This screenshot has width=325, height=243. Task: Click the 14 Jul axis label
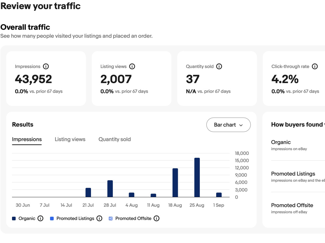[66, 205]
